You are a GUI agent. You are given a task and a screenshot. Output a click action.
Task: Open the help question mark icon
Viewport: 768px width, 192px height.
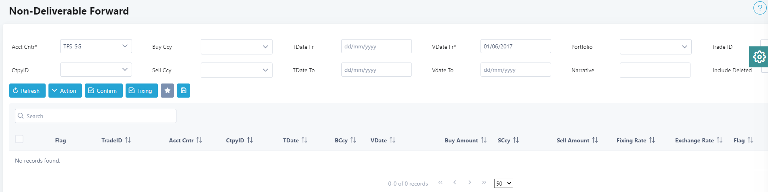(x=760, y=8)
